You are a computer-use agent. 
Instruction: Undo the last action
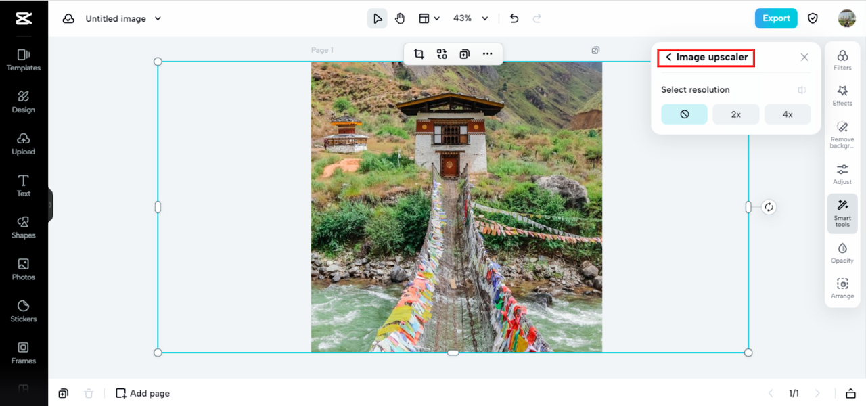514,18
